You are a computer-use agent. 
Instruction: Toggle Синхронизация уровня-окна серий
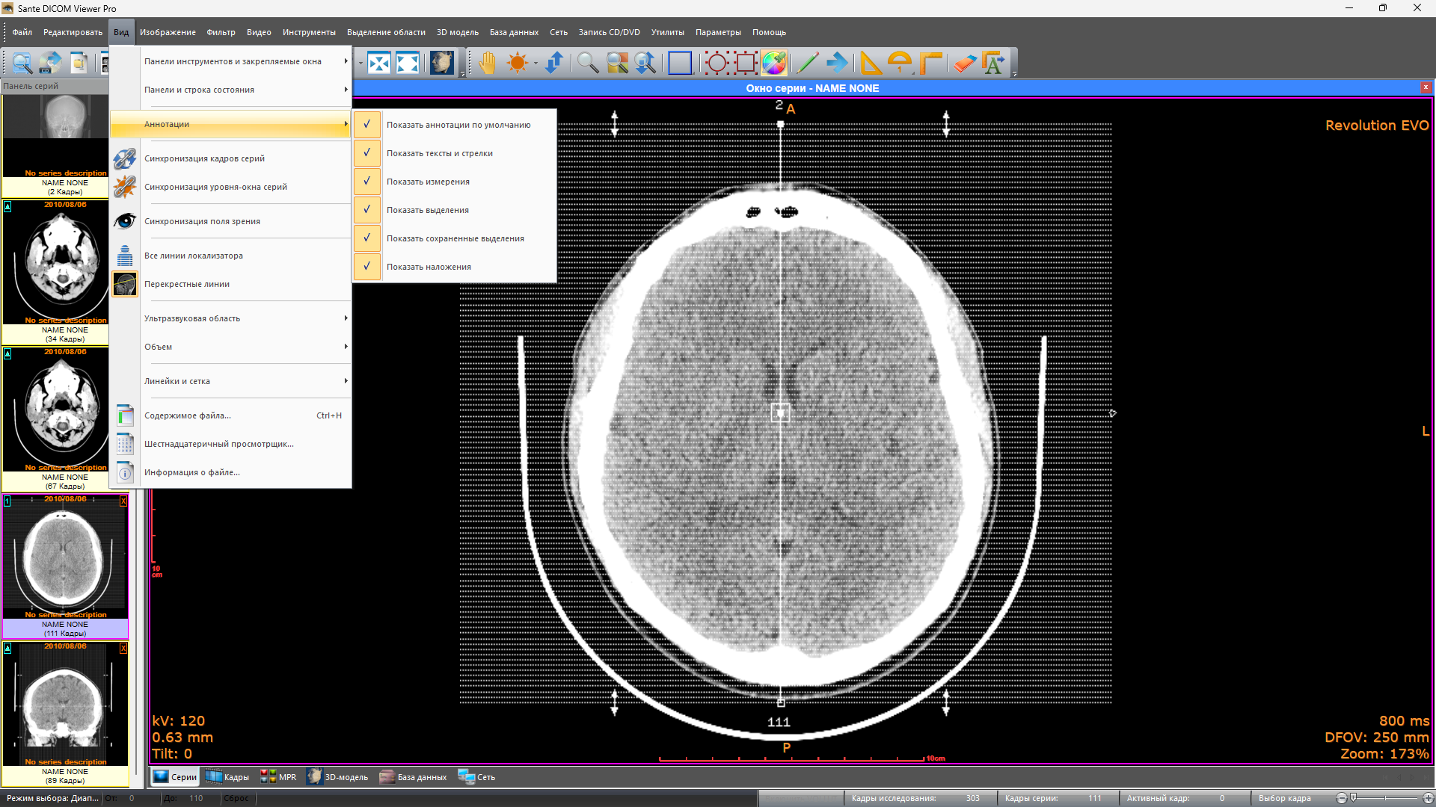(231, 187)
